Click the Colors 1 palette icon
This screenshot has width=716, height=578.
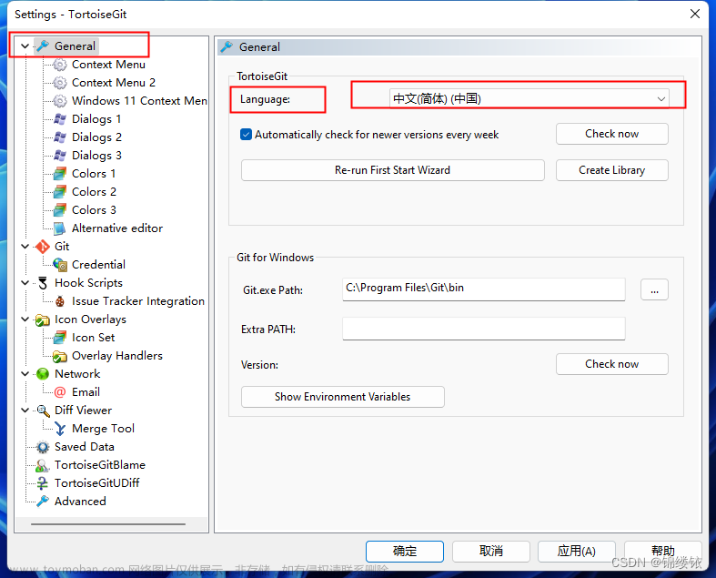60,174
